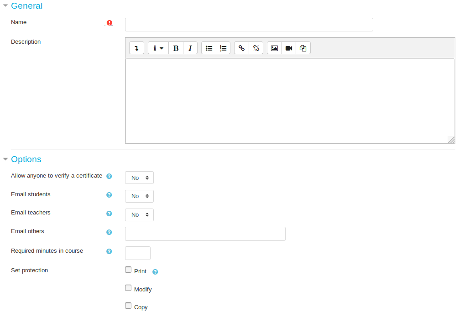Image resolution: width=459 pixels, height=316 pixels.
Task: Toggle bold formatting in the editor
Action: [176, 48]
